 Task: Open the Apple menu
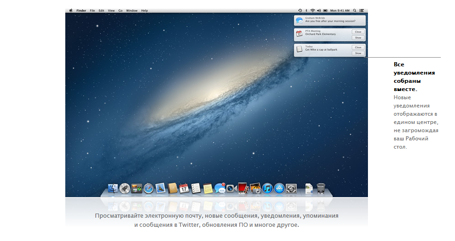pos(71,11)
